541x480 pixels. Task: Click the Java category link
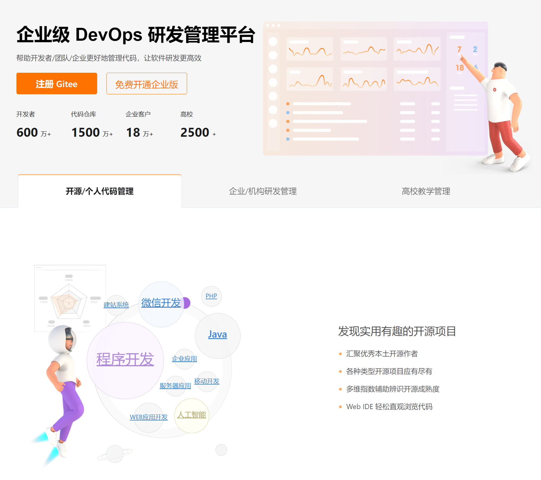pos(218,334)
